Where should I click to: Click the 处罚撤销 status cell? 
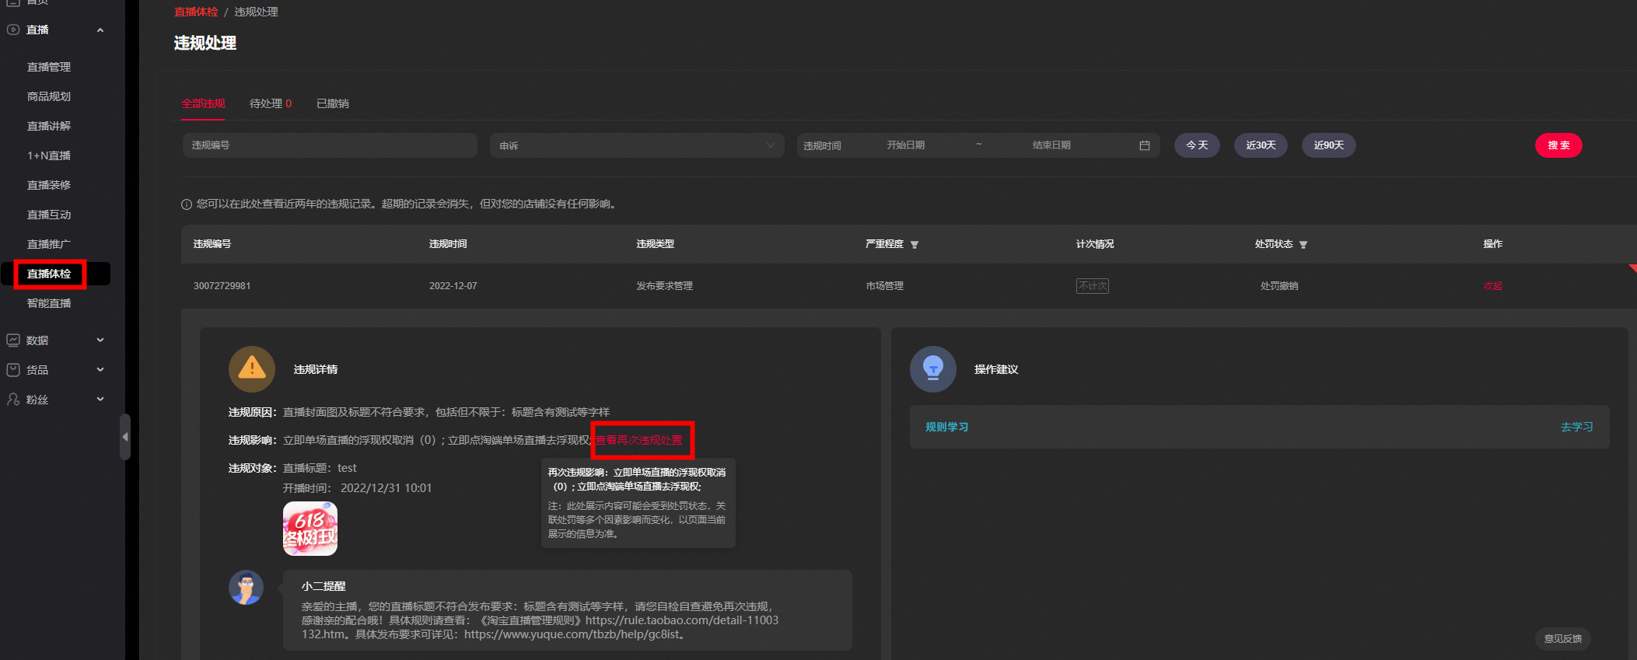click(x=1279, y=286)
